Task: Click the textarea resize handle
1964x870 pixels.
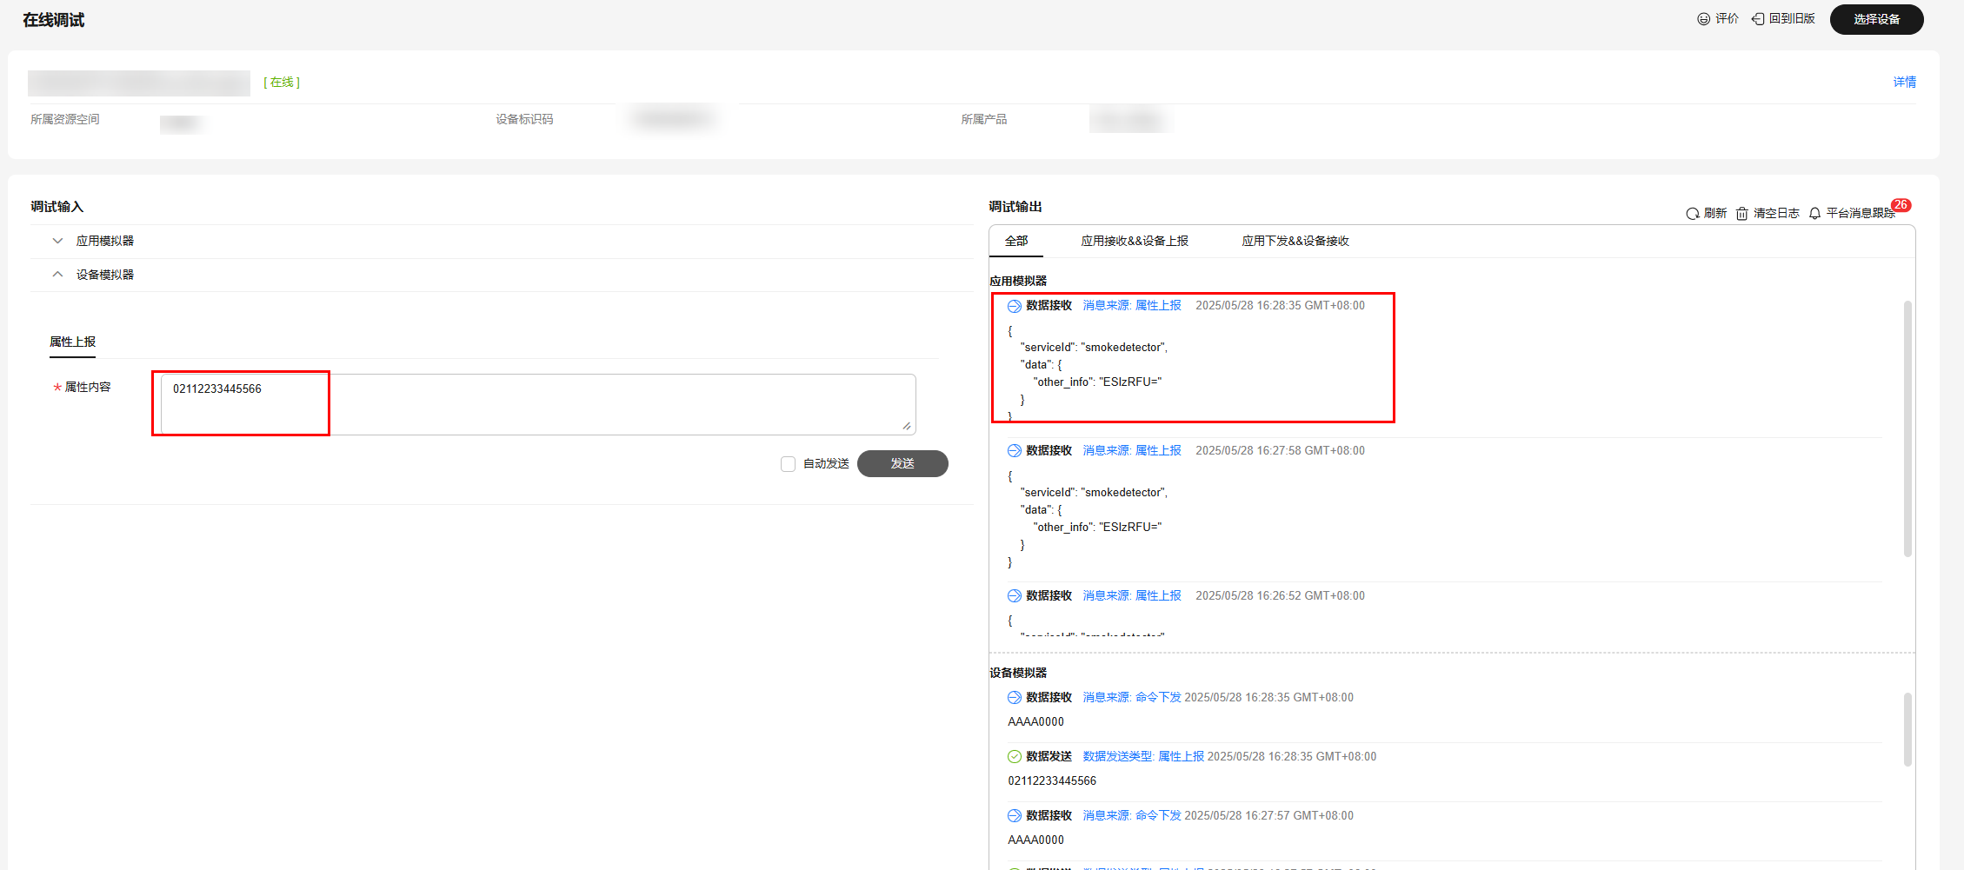Action: click(x=907, y=426)
